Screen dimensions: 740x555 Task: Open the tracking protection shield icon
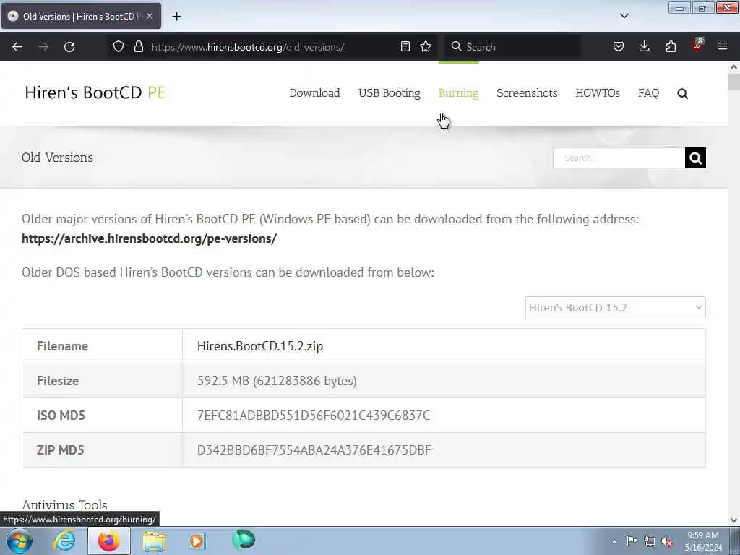[119, 46]
